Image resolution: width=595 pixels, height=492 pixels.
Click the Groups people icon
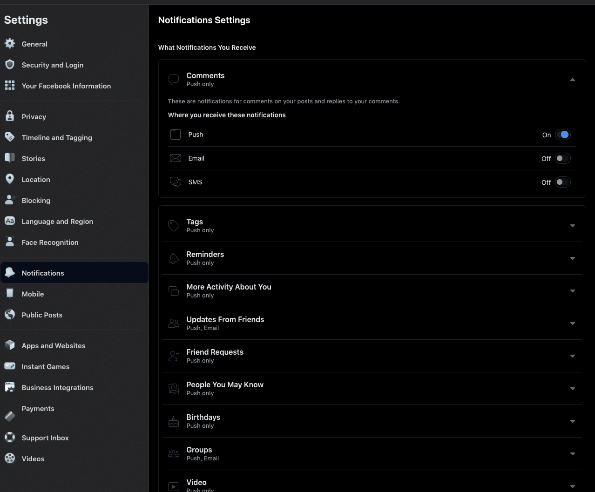[174, 454]
